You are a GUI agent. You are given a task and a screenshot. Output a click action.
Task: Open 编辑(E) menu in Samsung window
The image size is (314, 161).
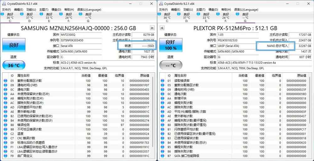coord(19,10)
